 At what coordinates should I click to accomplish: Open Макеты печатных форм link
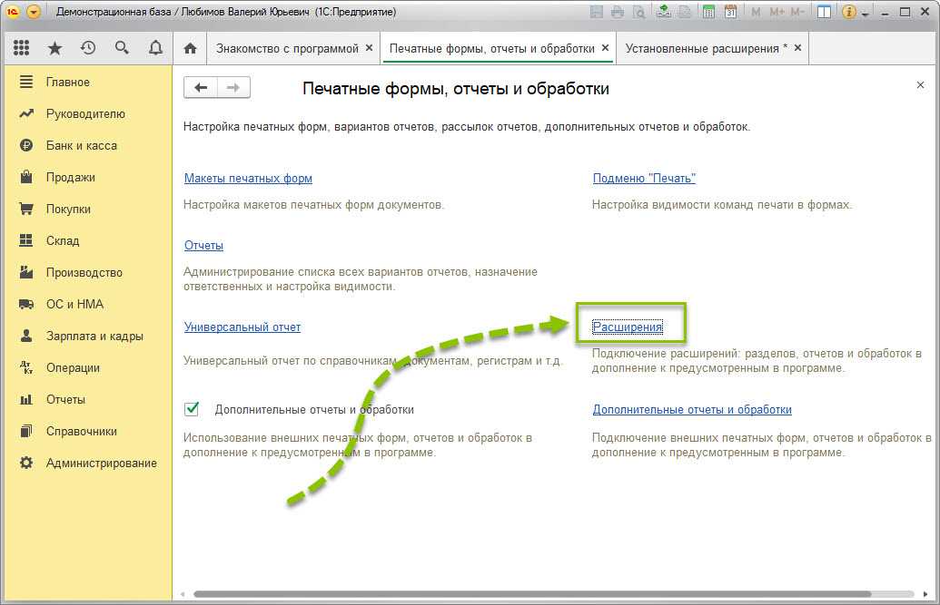248,178
